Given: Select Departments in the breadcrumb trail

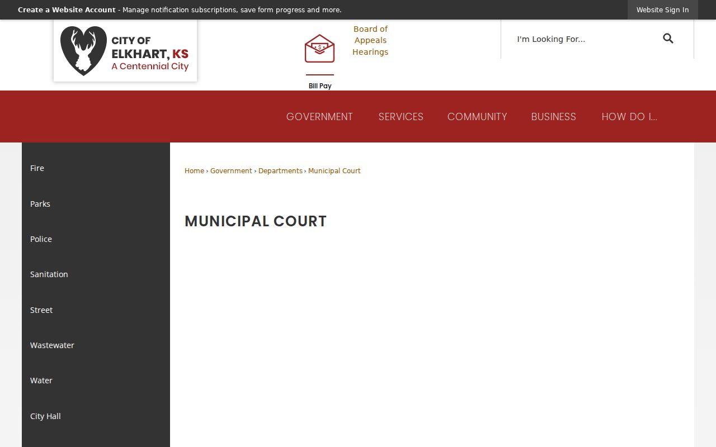Looking at the screenshot, I should point(280,171).
